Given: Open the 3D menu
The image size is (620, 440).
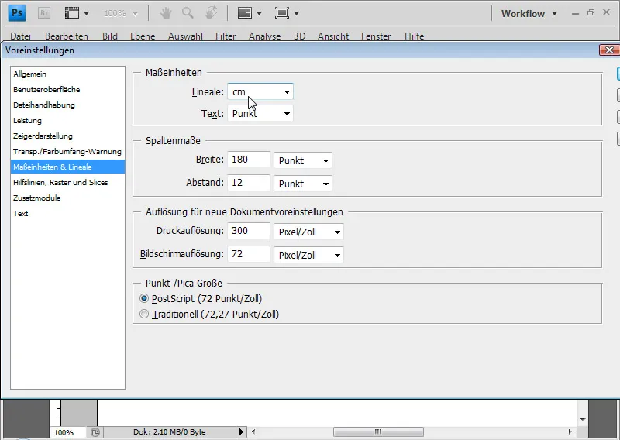Looking at the screenshot, I should [x=299, y=36].
